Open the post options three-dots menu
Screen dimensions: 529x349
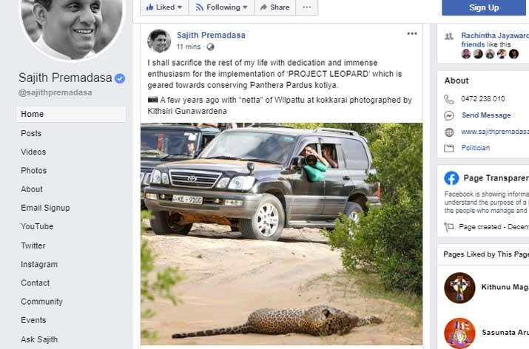click(412, 34)
